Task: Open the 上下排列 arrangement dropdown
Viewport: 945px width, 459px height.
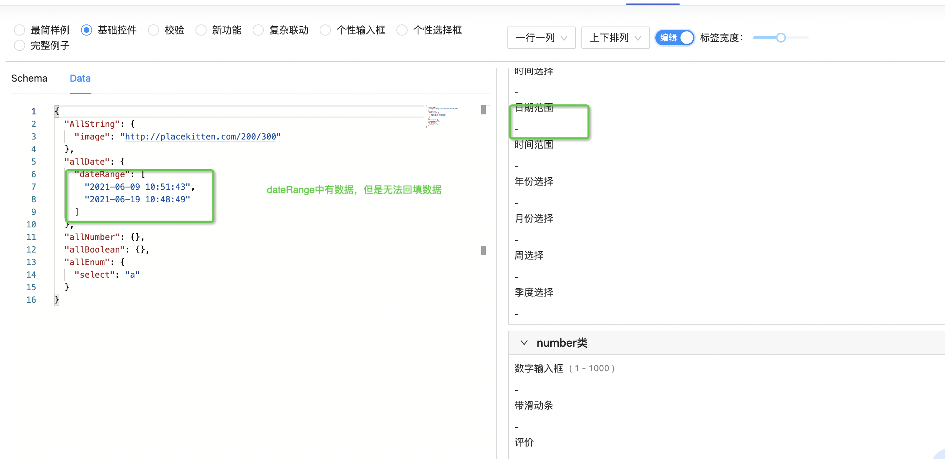Action: [x=615, y=37]
